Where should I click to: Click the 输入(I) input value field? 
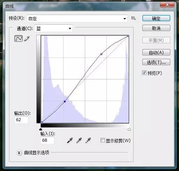pyautogui.click(x=47, y=140)
